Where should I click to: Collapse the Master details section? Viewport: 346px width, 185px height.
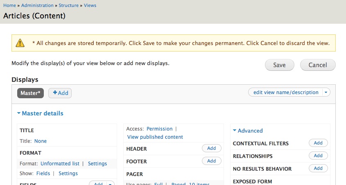coord(40,113)
